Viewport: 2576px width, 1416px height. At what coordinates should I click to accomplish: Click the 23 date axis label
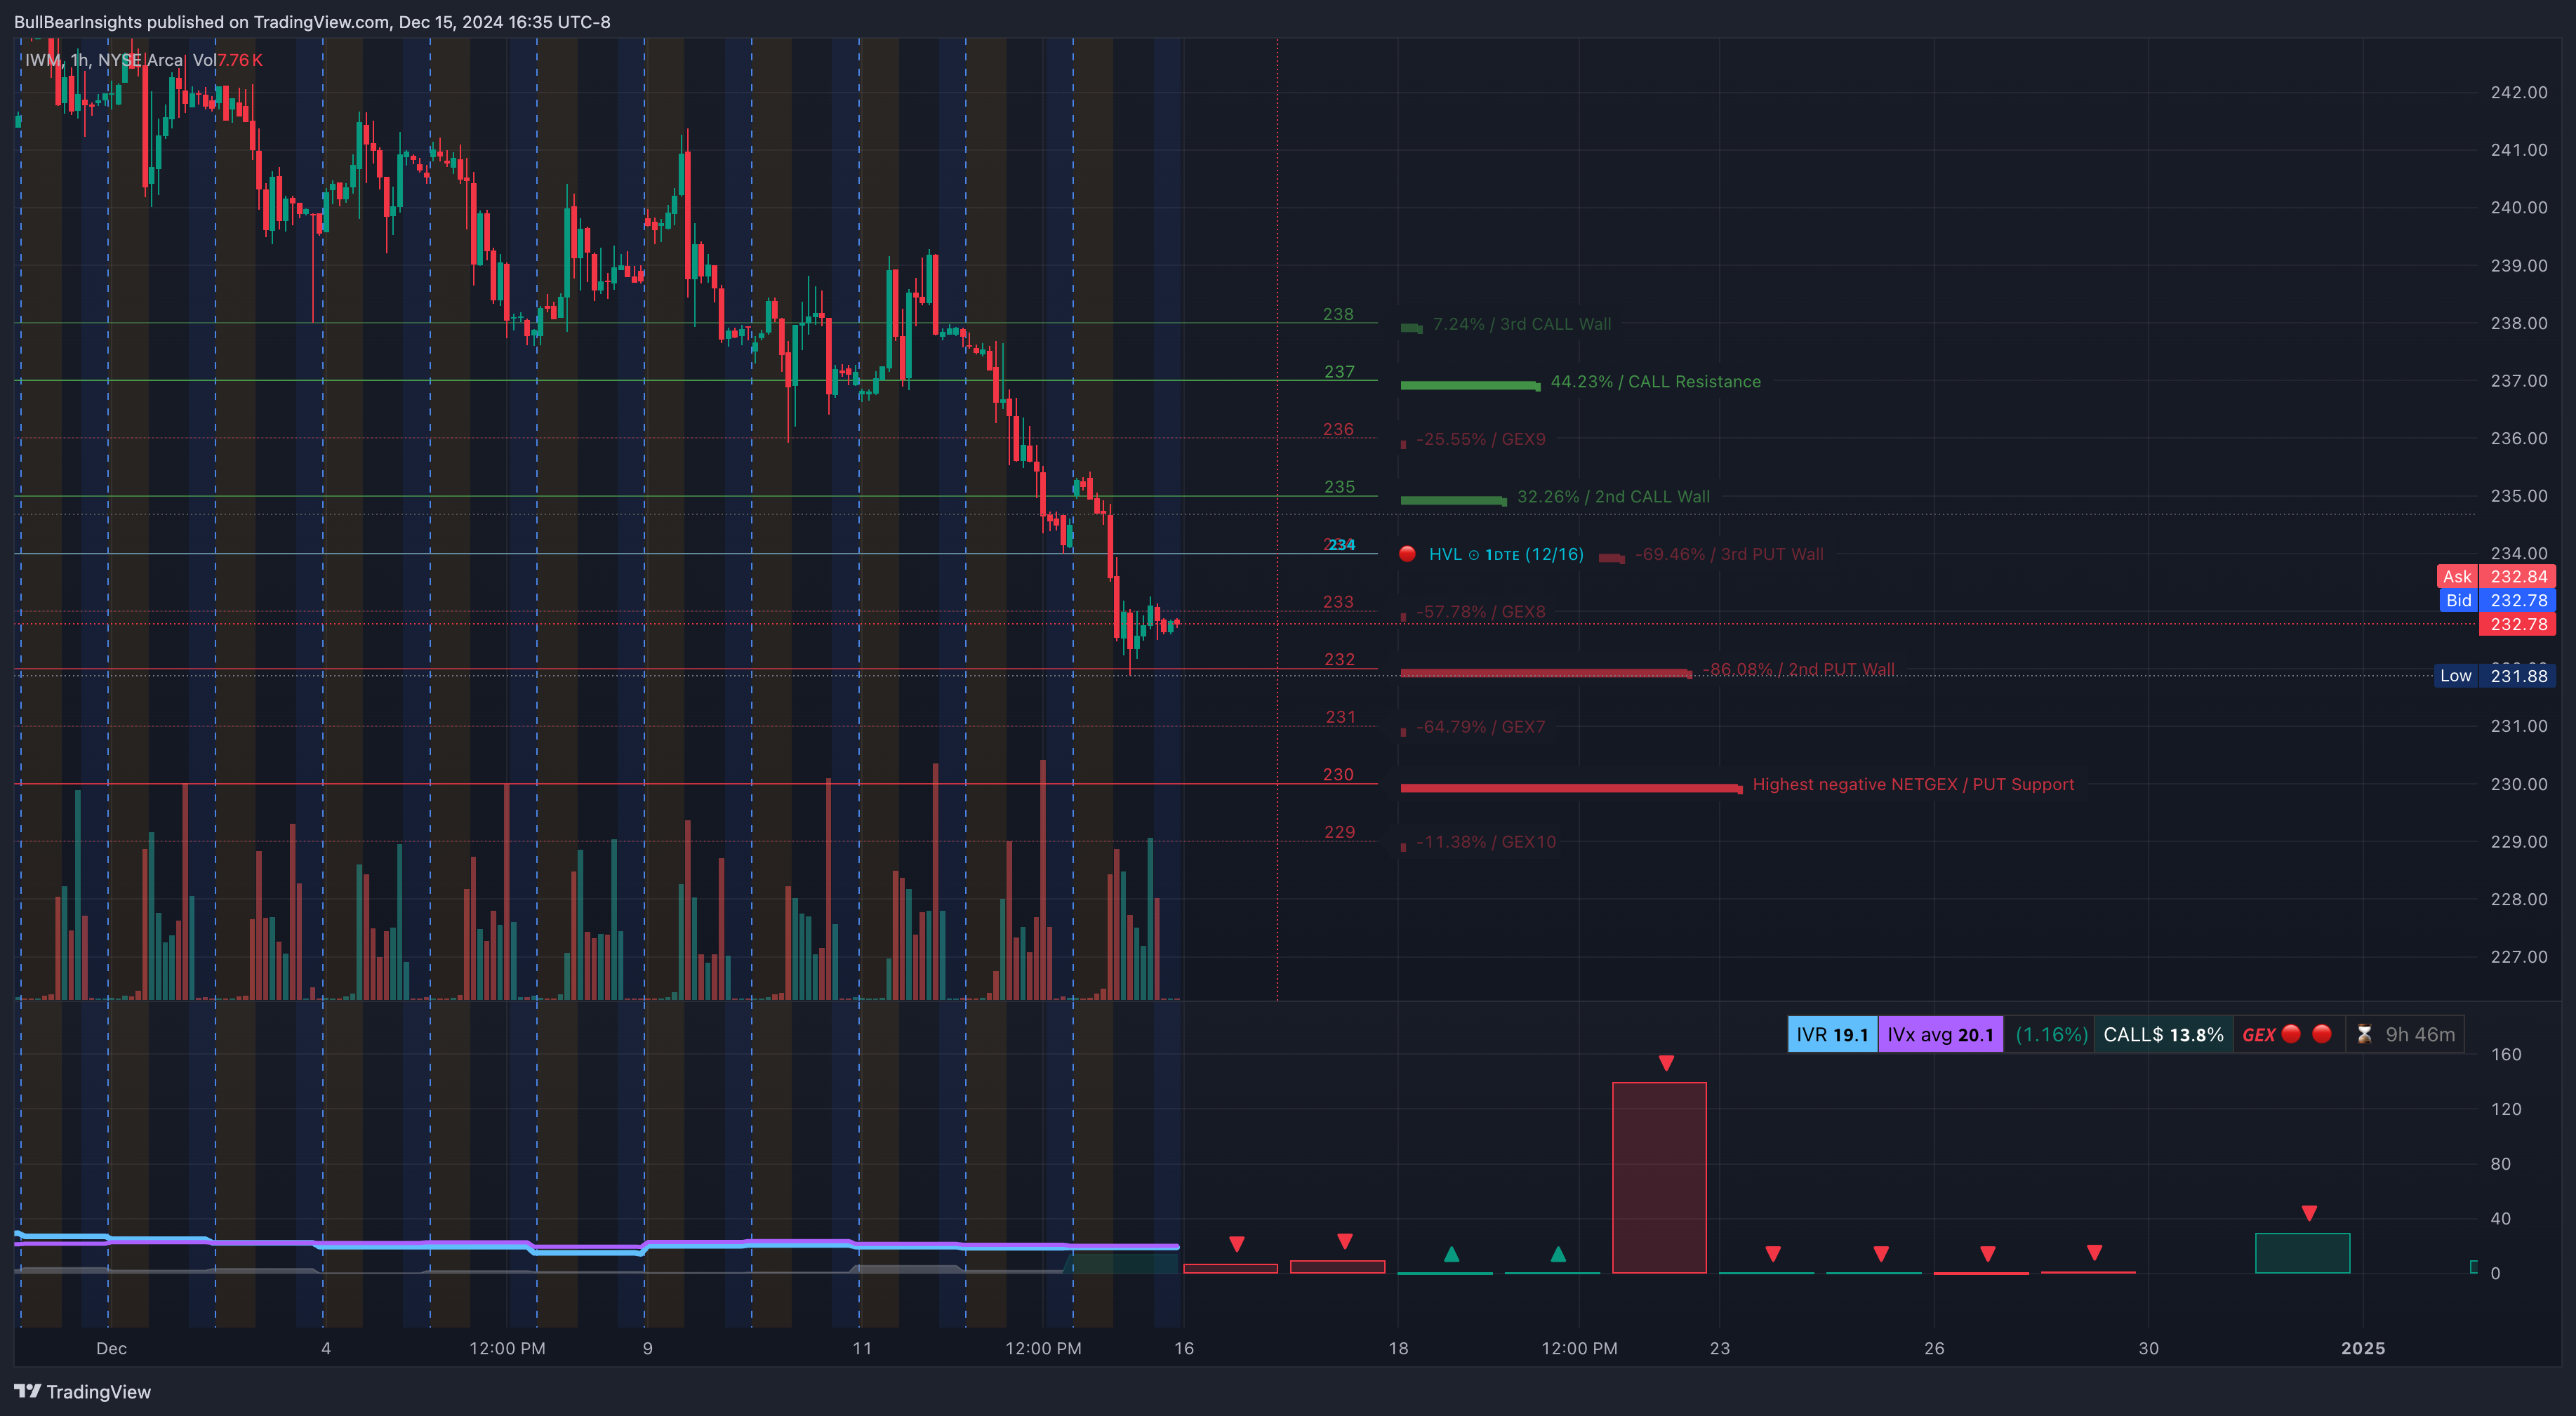1719,1348
